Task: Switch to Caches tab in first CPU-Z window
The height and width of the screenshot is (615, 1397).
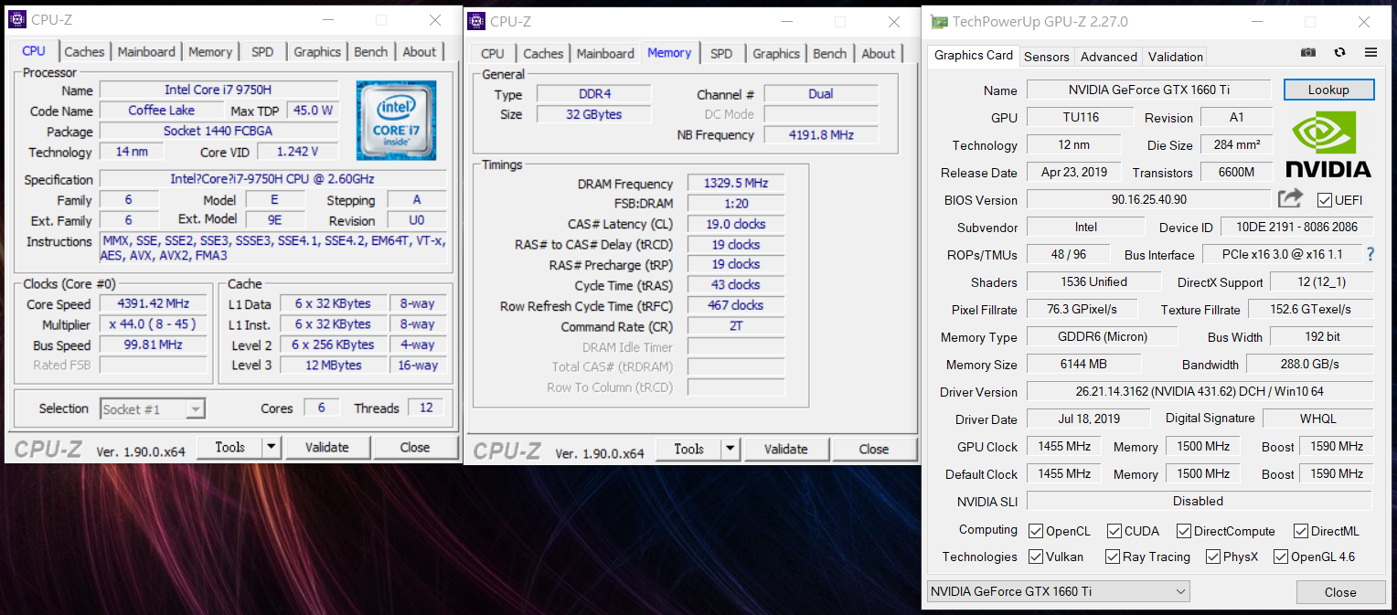Action: [84, 52]
